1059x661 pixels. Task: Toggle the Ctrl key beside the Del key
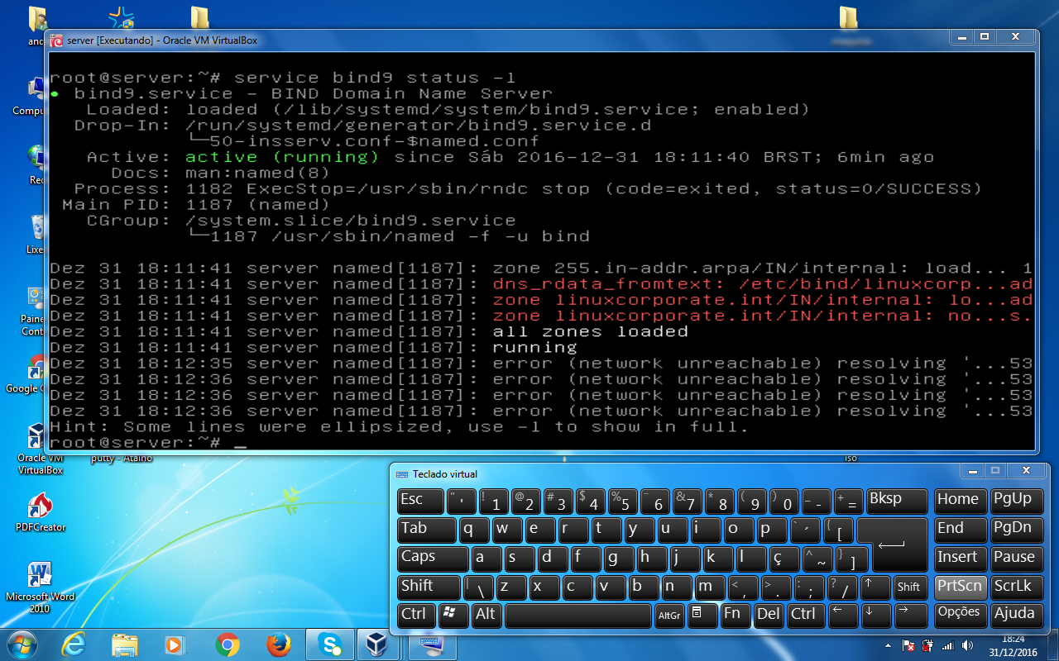click(x=805, y=614)
